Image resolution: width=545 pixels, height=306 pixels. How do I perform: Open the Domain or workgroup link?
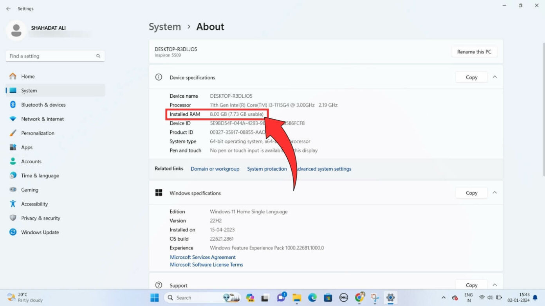215,169
